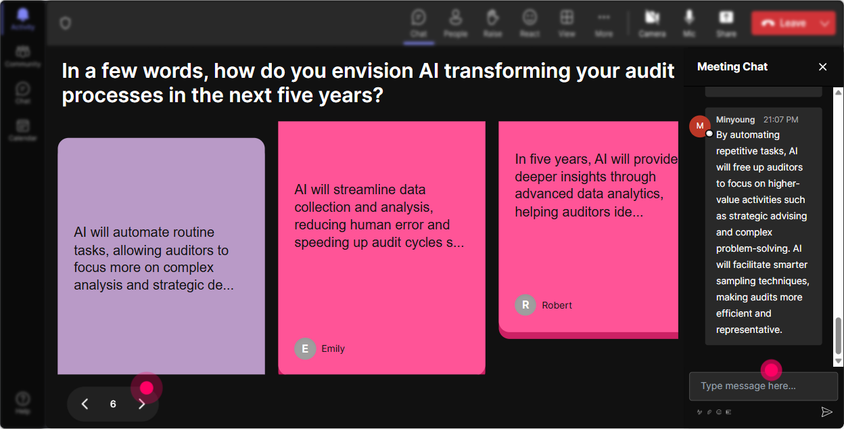The width and height of the screenshot is (844, 429).
Task: Send the chat message
Action: point(826,411)
